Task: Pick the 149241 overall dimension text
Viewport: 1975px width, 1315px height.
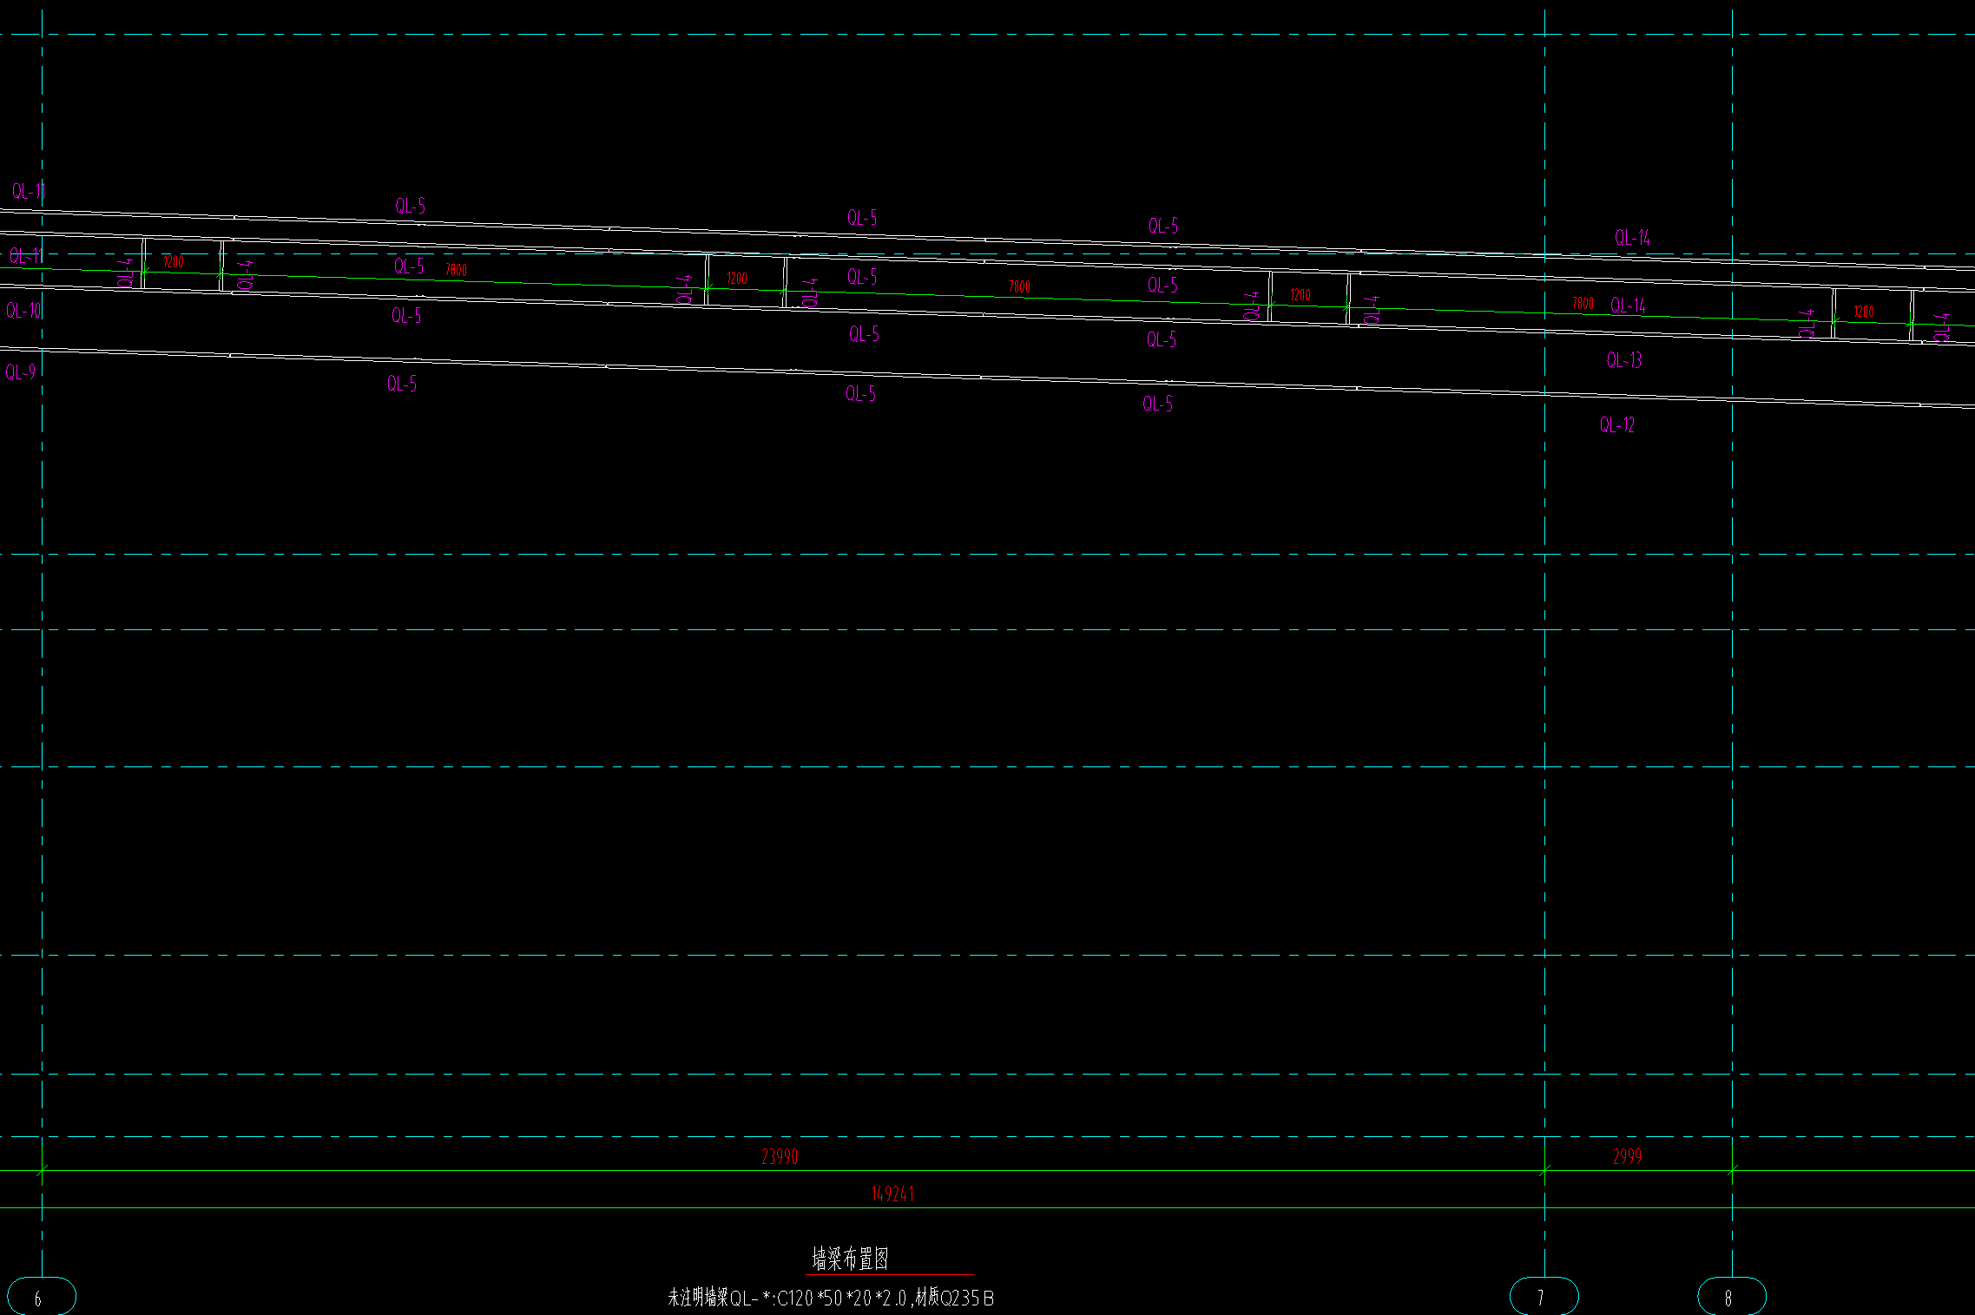Action: click(x=892, y=1194)
